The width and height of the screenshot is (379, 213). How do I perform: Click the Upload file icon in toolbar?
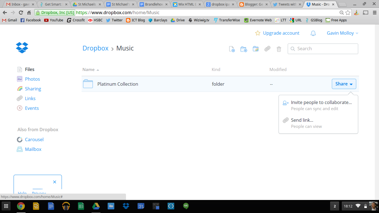(x=232, y=49)
